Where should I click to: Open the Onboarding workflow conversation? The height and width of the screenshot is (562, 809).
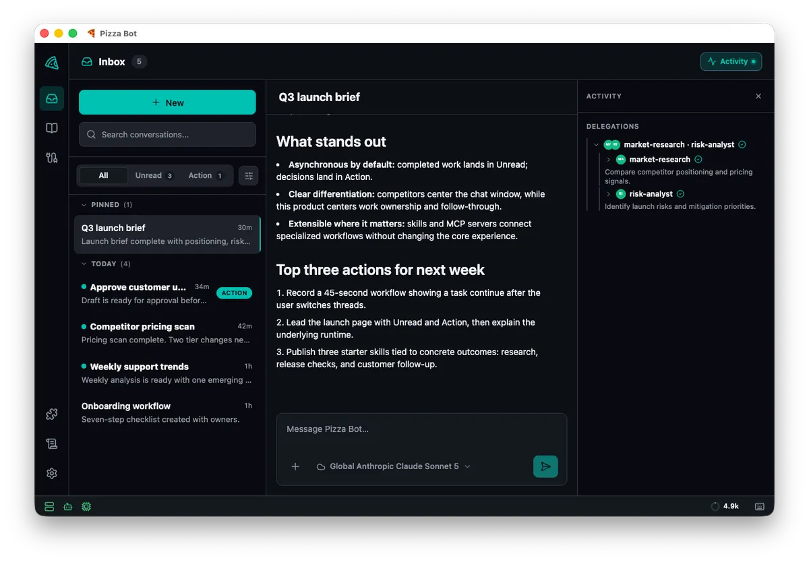coord(167,412)
